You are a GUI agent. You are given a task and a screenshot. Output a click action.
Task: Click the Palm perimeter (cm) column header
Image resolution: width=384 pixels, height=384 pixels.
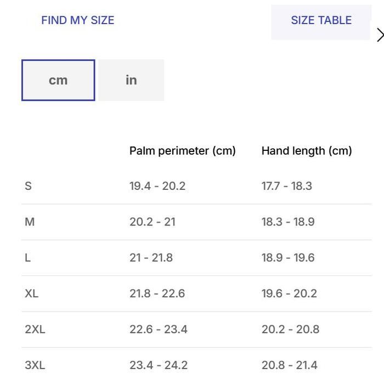coord(182,151)
